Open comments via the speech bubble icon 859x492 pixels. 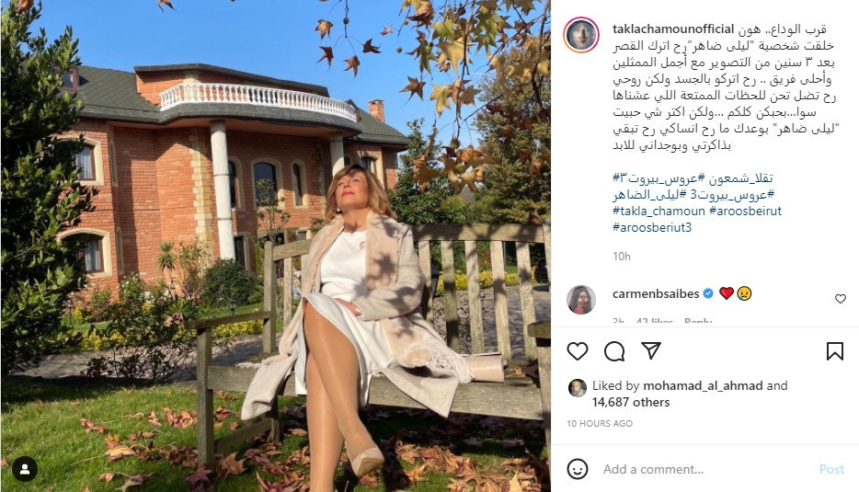[x=614, y=351]
